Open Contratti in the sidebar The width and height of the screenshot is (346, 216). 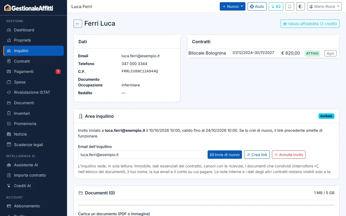click(34, 61)
